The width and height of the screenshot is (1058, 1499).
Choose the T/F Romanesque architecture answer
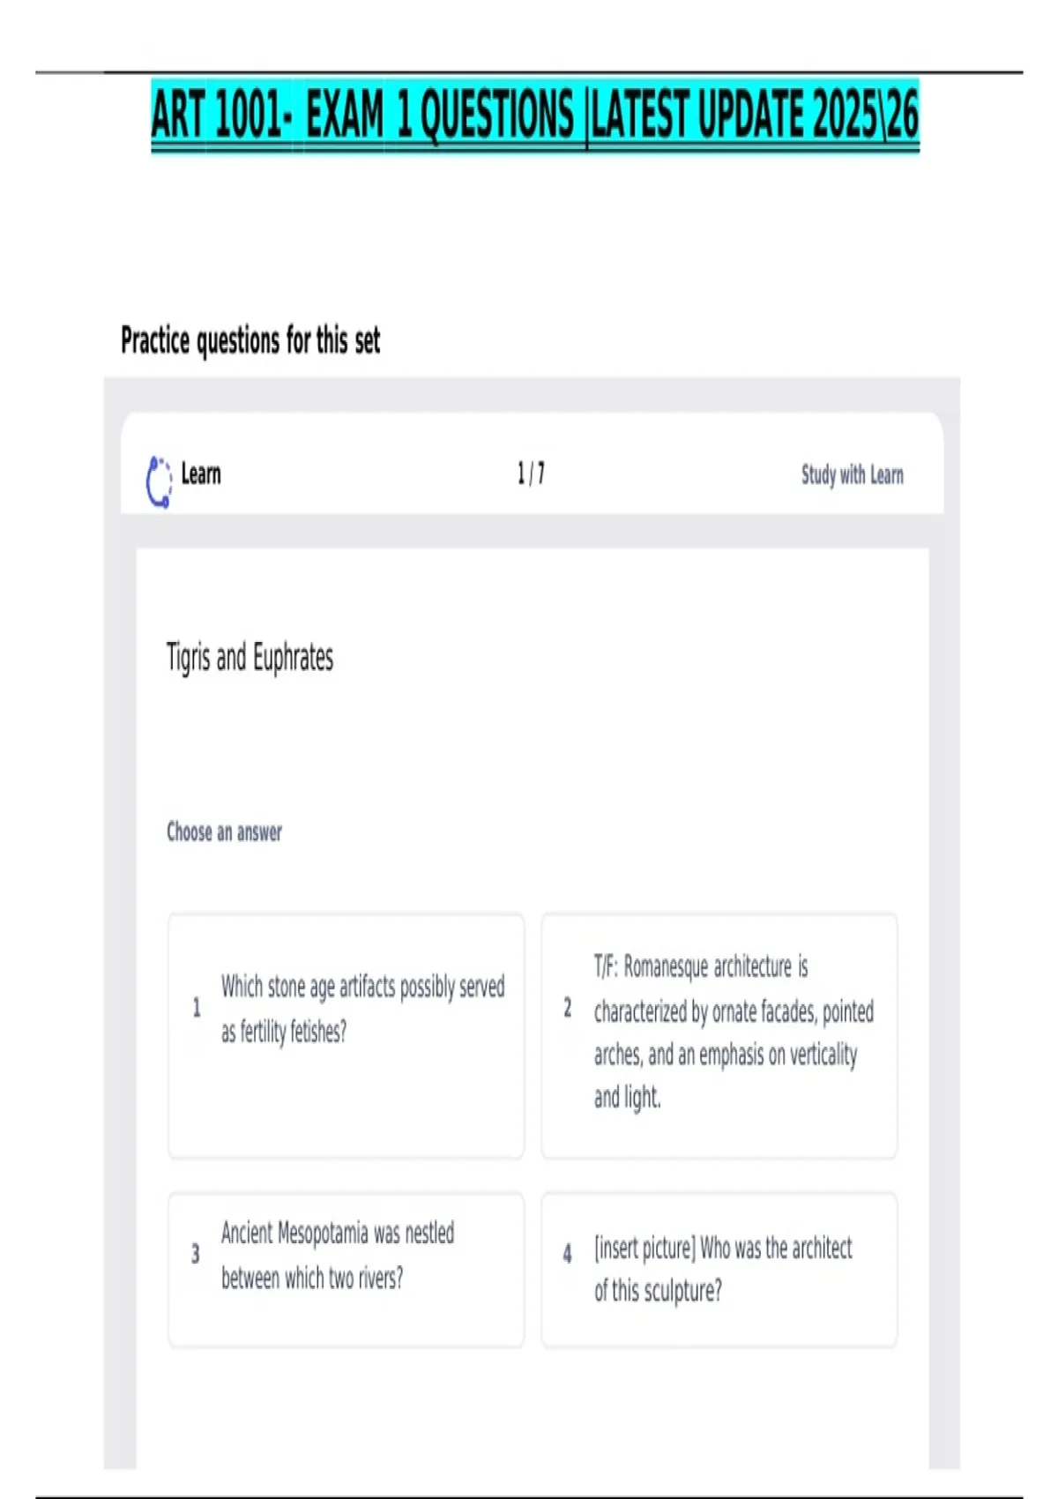click(719, 1035)
